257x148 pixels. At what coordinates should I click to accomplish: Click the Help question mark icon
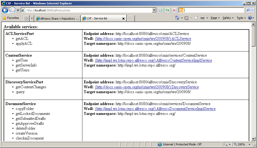click(250, 18)
